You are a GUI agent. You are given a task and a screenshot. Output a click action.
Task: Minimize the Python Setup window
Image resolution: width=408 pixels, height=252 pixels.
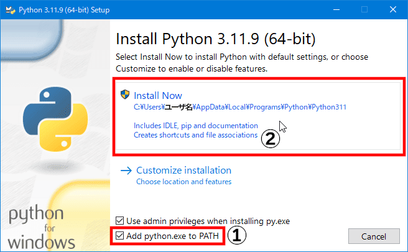tap(336, 10)
